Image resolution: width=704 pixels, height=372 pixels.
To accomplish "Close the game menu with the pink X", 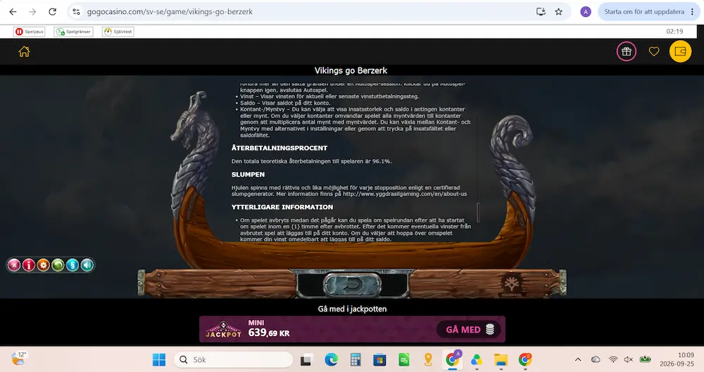I will point(14,265).
